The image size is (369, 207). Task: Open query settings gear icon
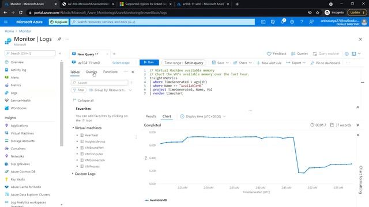[347, 53]
